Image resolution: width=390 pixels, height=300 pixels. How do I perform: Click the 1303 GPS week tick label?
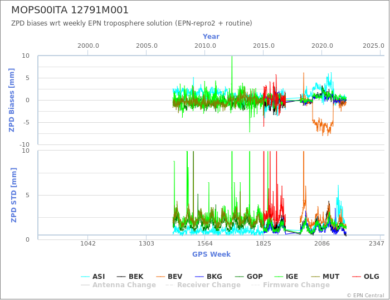[x=146, y=243]
